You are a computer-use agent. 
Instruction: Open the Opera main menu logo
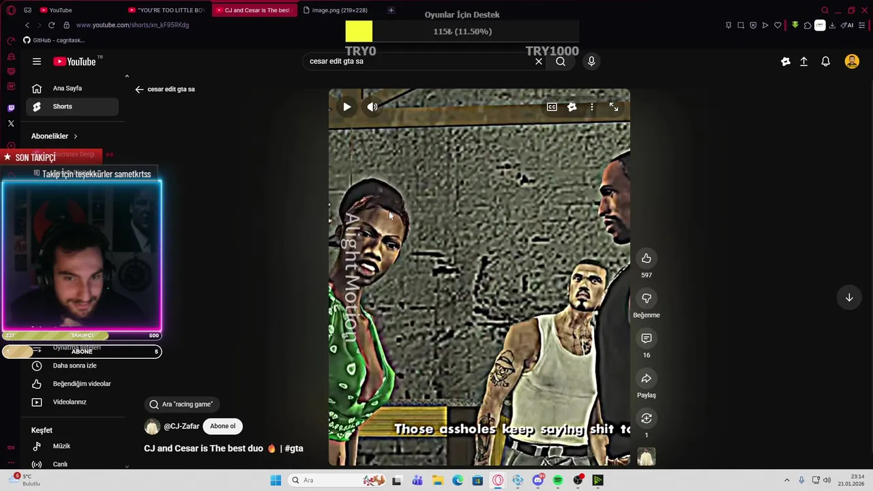pyautogui.click(x=11, y=10)
